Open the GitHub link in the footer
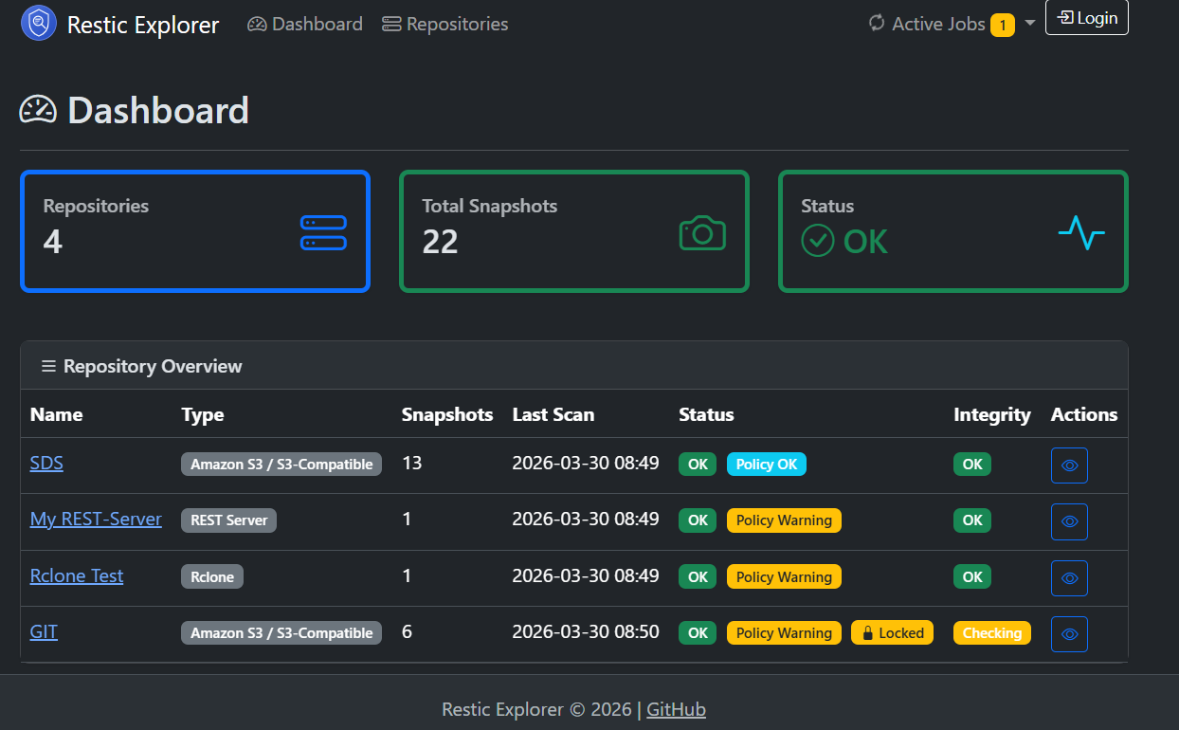 676,709
